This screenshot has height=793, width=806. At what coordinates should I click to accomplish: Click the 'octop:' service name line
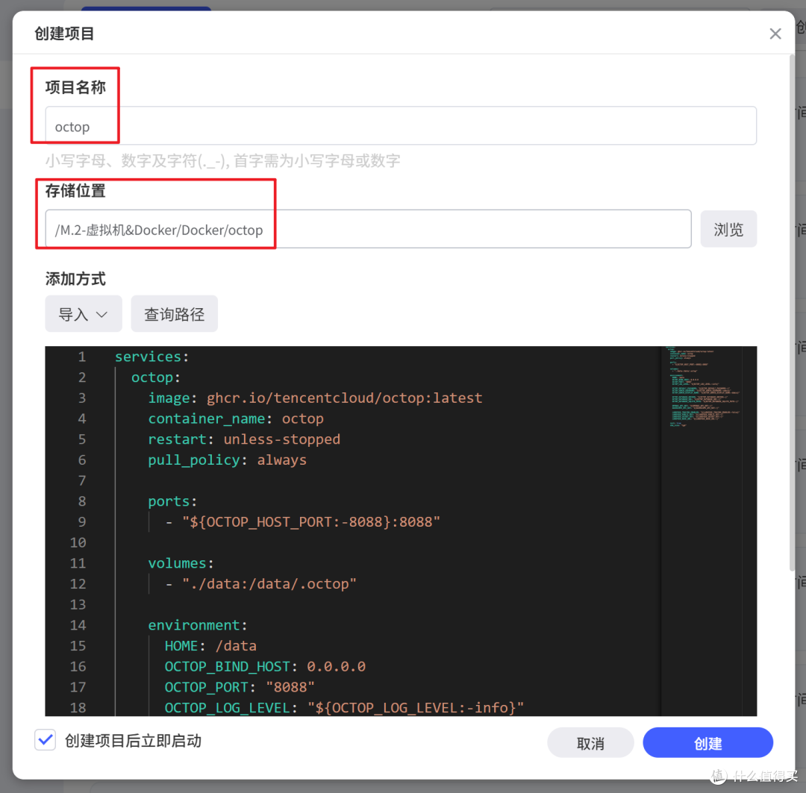click(x=156, y=377)
